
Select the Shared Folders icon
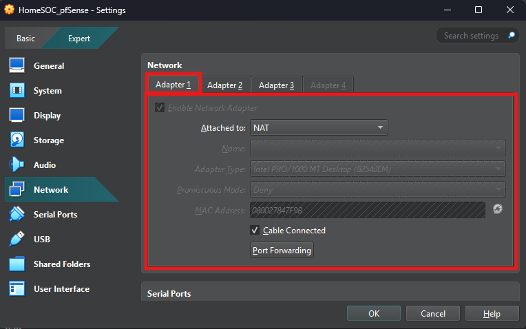pyautogui.click(x=17, y=264)
